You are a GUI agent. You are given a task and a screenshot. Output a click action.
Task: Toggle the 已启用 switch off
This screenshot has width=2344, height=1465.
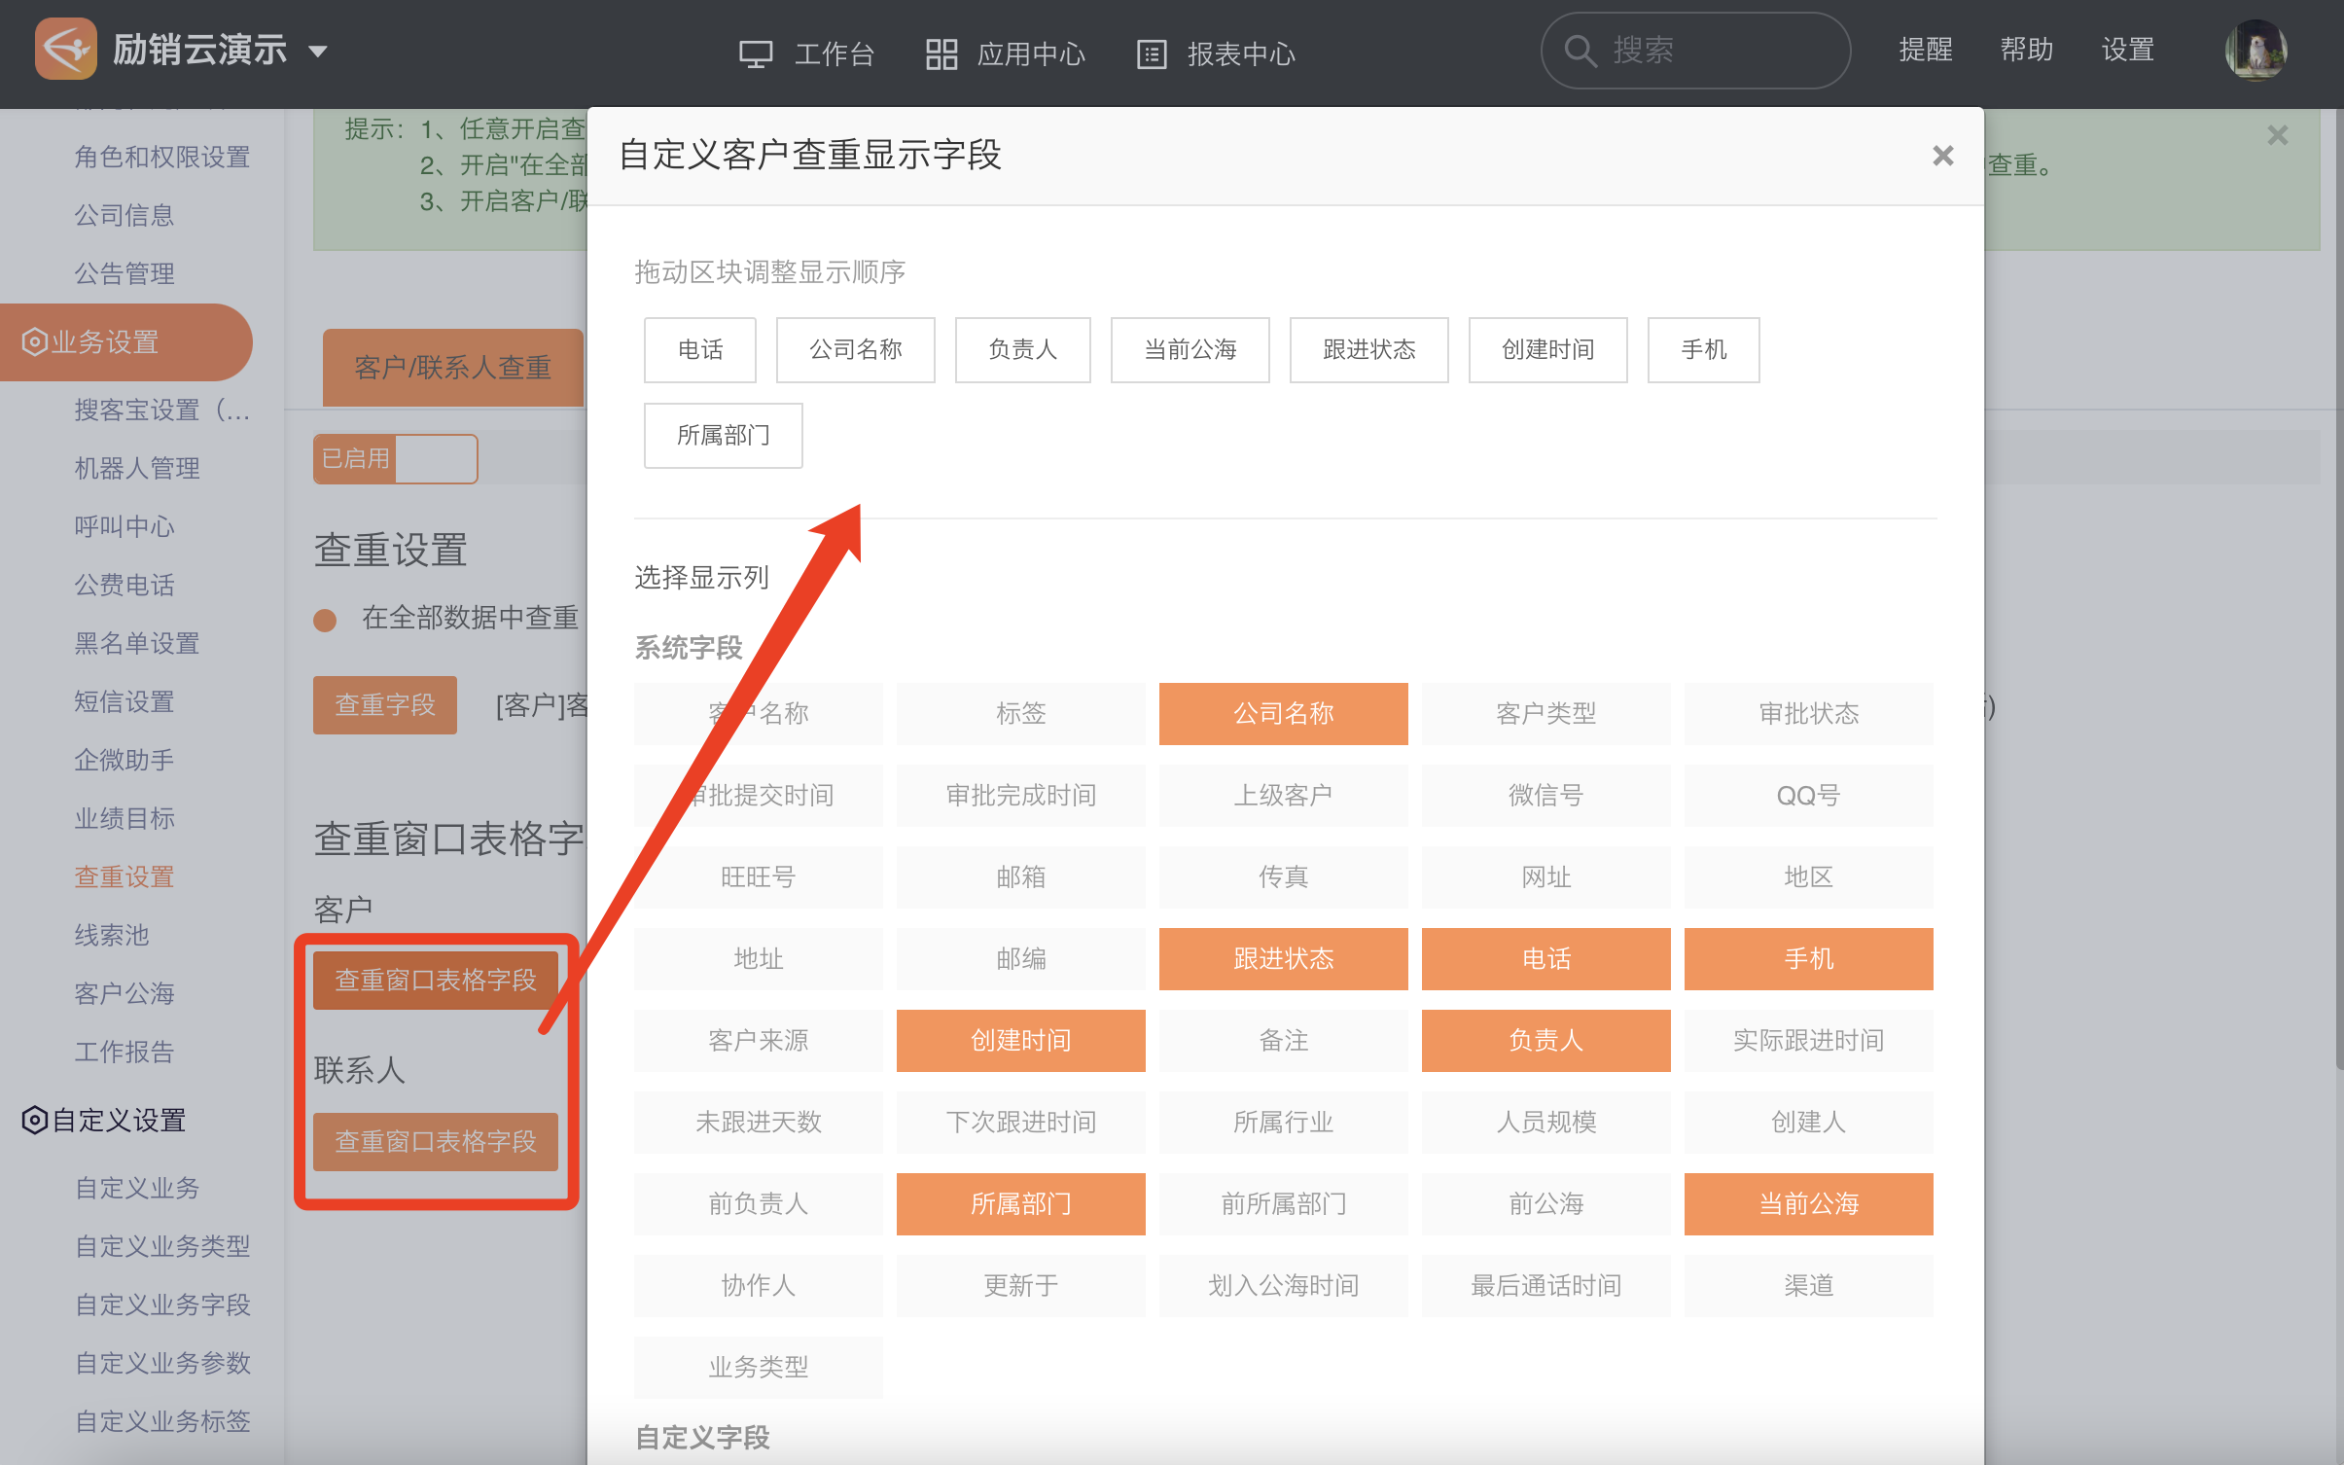click(395, 458)
